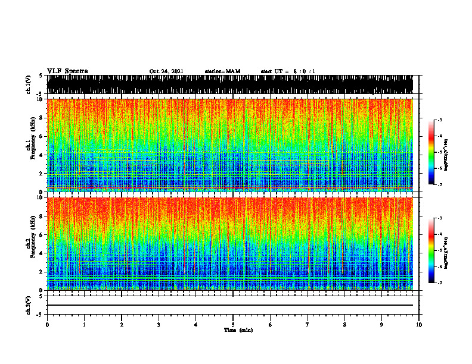Click time axis tick label "2"

click(122, 325)
